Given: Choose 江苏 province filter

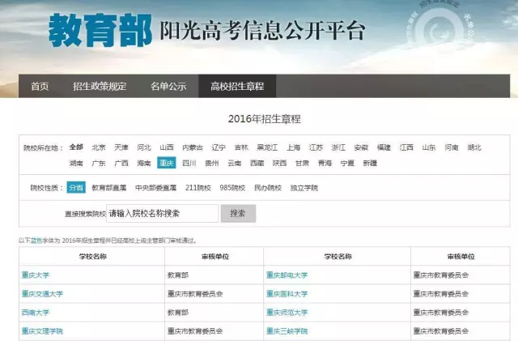Looking at the screenshot, I should tap(316, 147).
